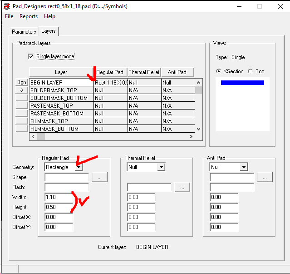Click the arrow row button beside SOLDERMASK_TOP
290x274 pixels.
click(22, 90)
